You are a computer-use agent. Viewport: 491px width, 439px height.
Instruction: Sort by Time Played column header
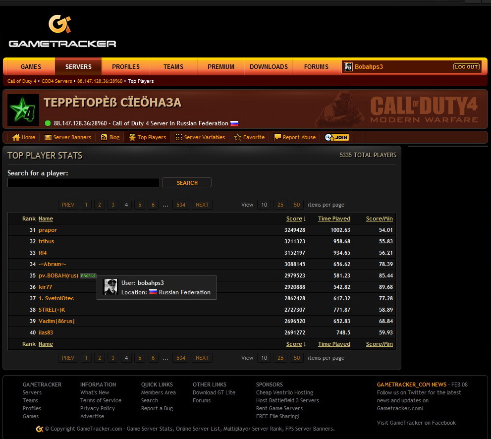tap(334, 219)
